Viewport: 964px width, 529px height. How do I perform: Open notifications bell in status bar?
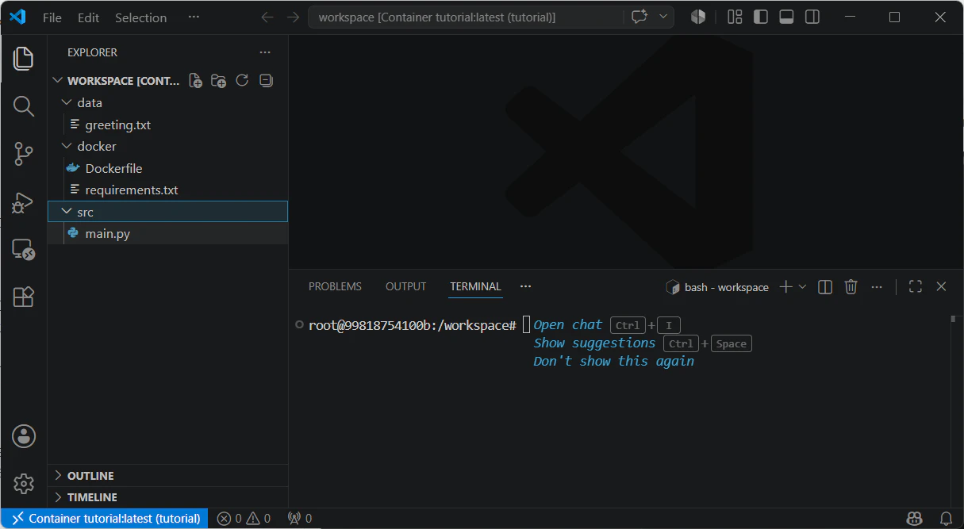[x=945, y=519]
